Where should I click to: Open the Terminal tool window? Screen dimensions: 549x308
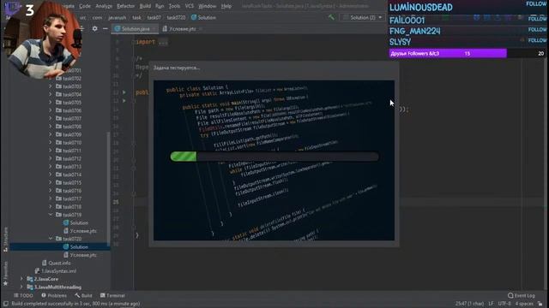112,295
